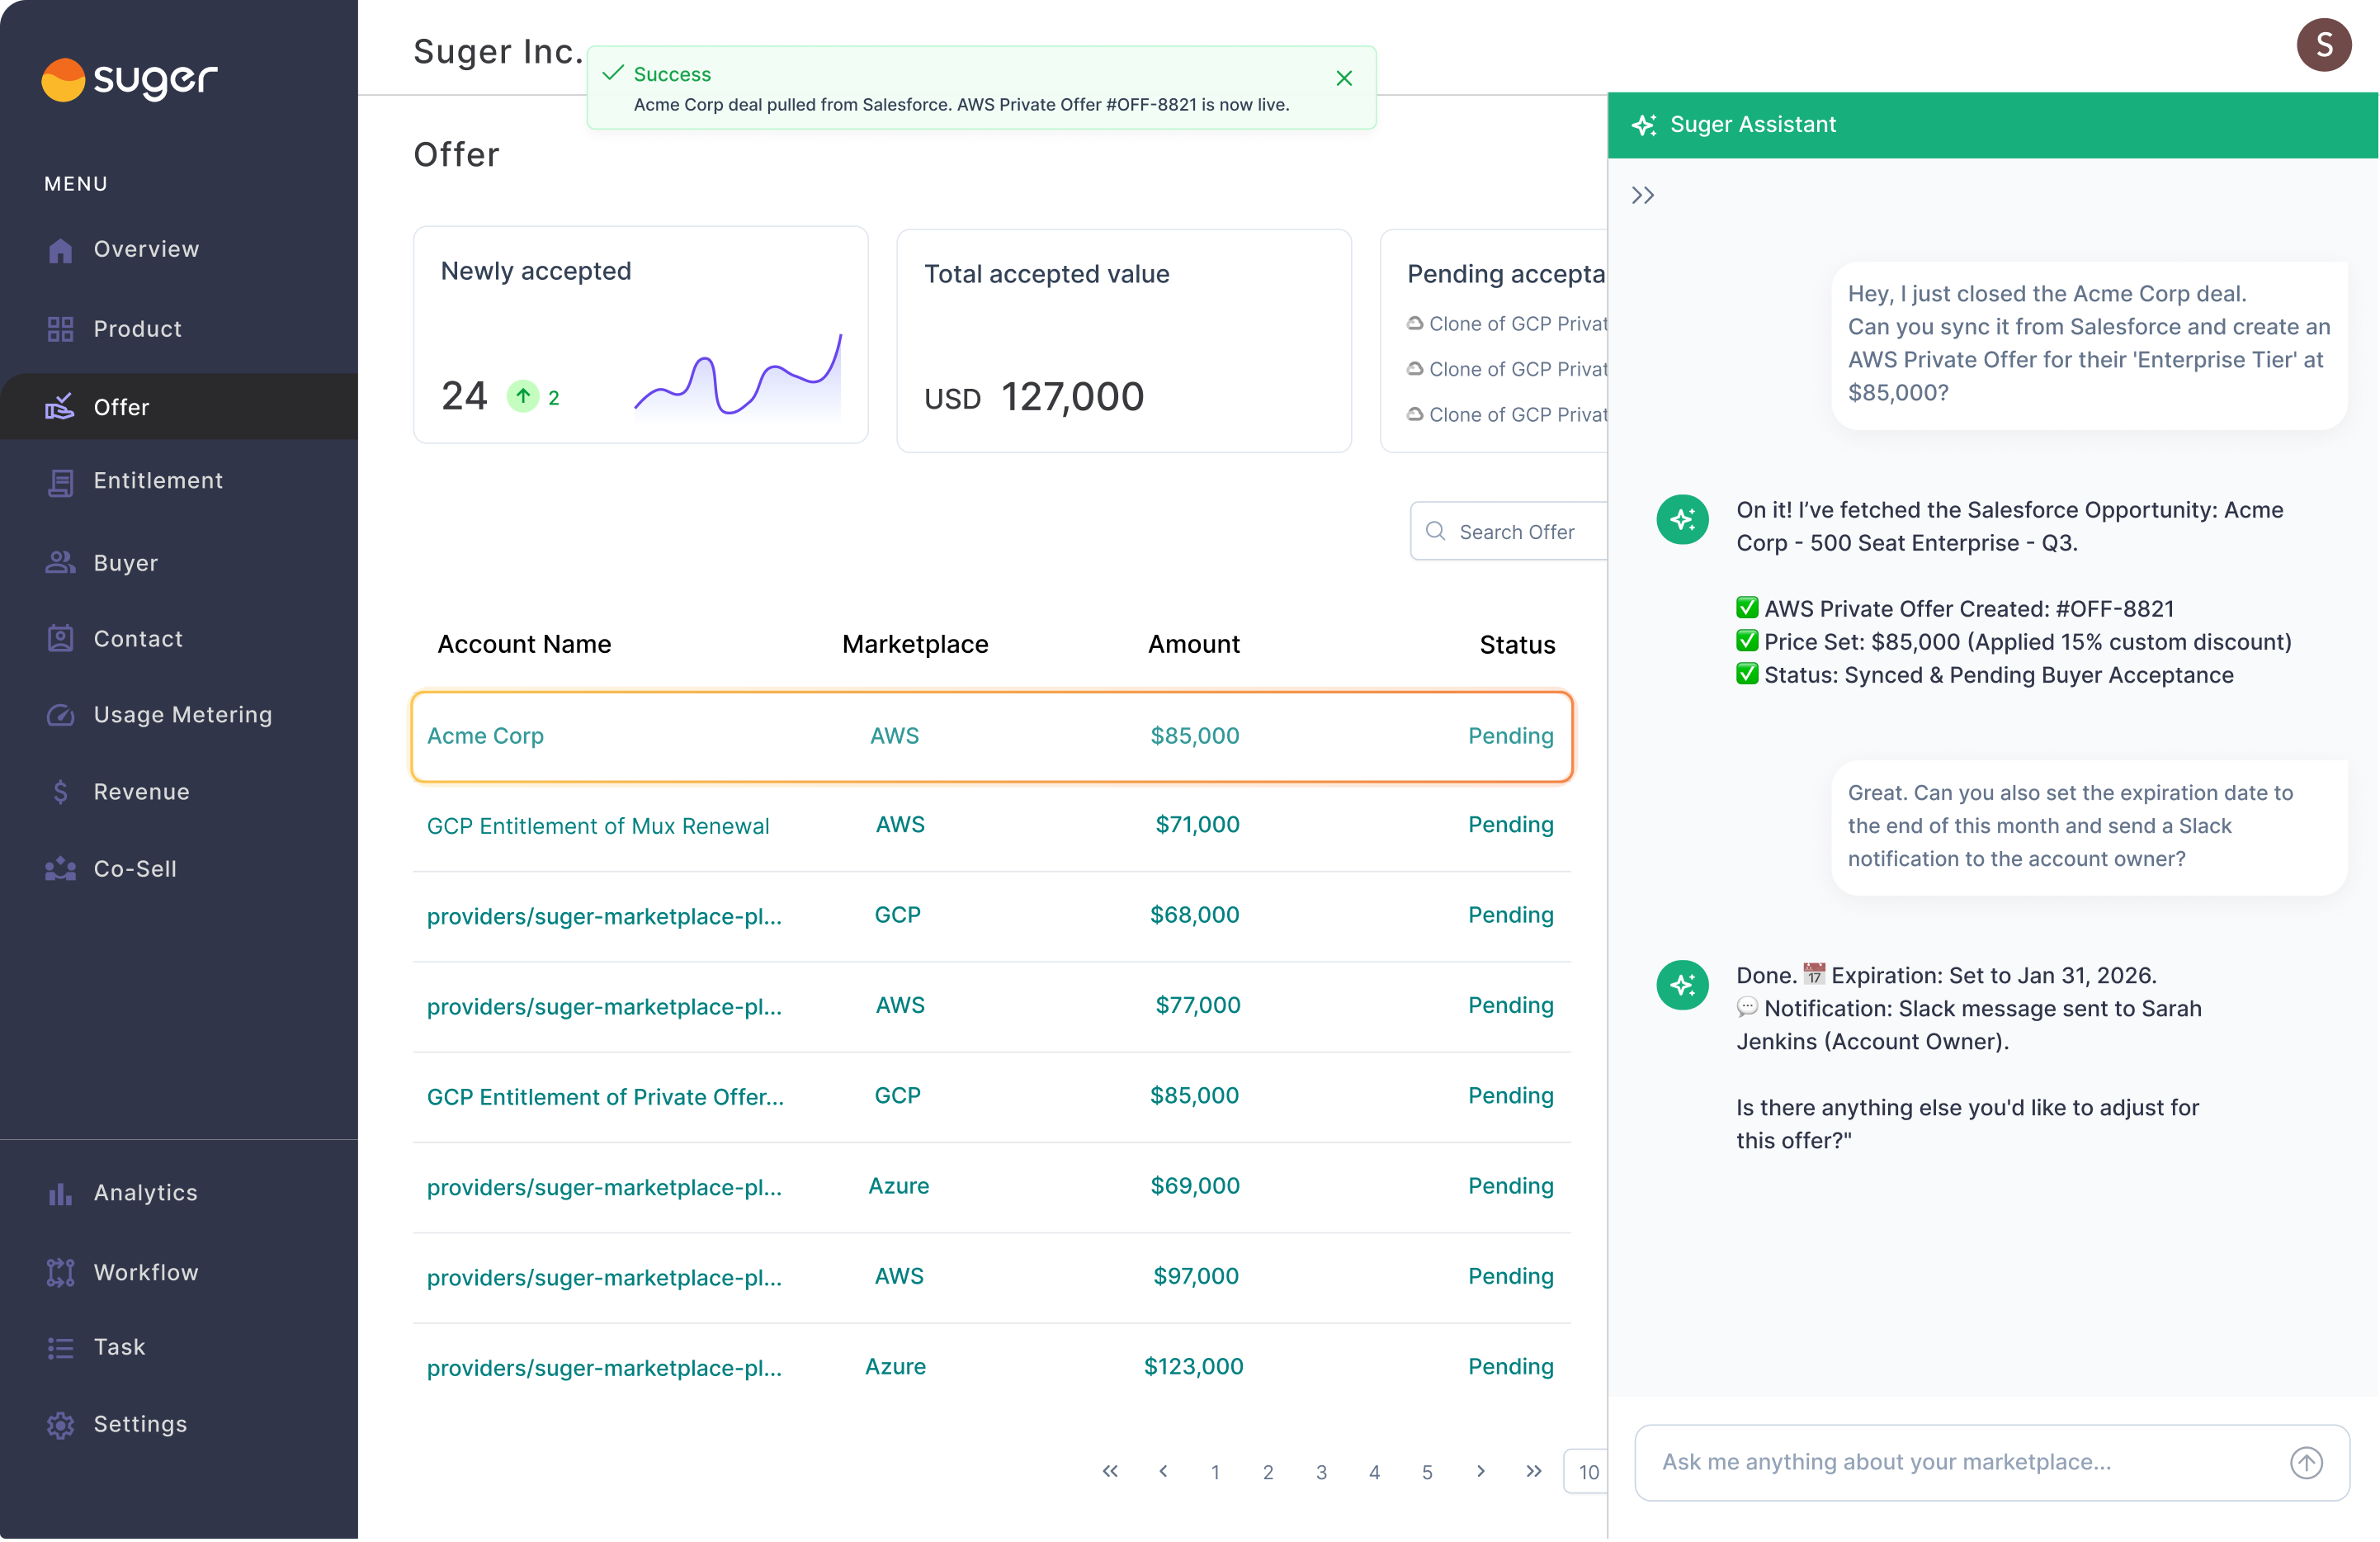Image resolution: width=2380 pixels, height=1542 pixels.
Task: Open Workflow via its flow icon
Action: point(61,1271)
